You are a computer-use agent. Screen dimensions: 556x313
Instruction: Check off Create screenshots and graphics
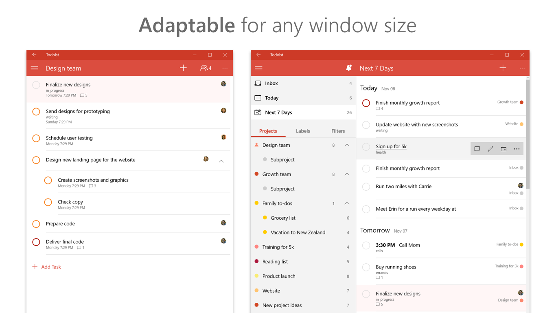(x=48, y=180)
